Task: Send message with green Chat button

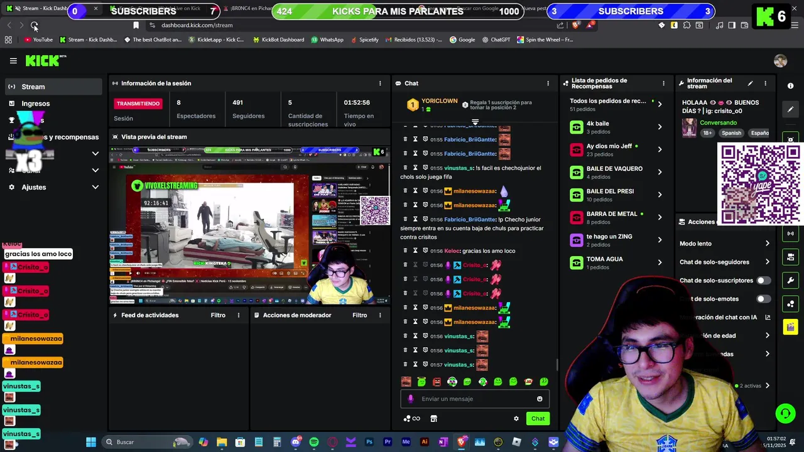Action: [538, 419]
